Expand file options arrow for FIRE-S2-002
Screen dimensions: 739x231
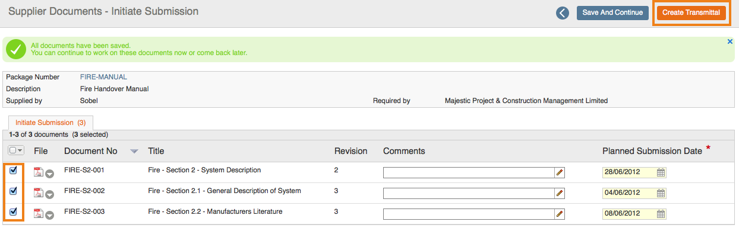tap(50, 194)
